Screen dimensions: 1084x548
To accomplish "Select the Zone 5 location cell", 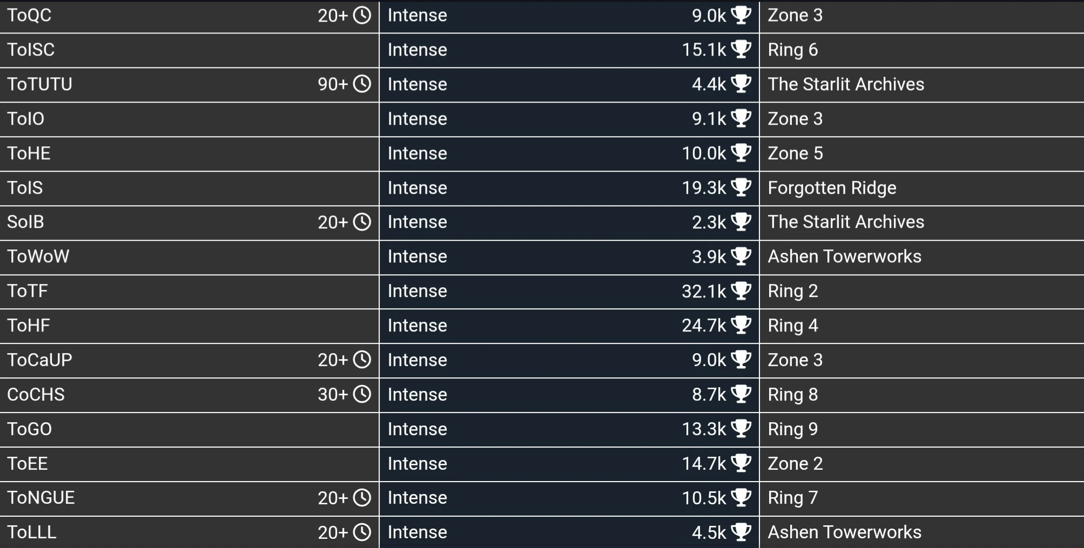I will 795,153.
